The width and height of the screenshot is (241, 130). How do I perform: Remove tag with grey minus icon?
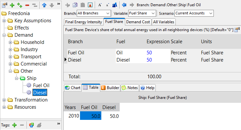(22, 125)
